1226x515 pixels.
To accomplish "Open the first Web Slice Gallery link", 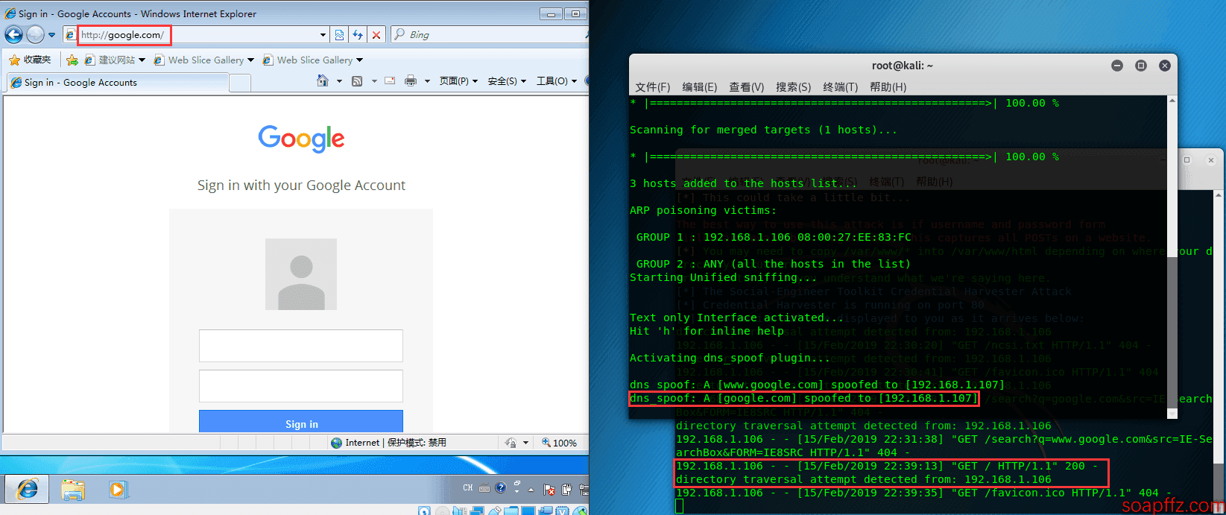I will pyautogui.click(x=200, y=60).
